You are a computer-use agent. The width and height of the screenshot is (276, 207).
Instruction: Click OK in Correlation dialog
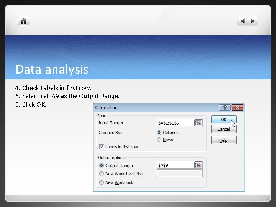(x=223, y=120)
